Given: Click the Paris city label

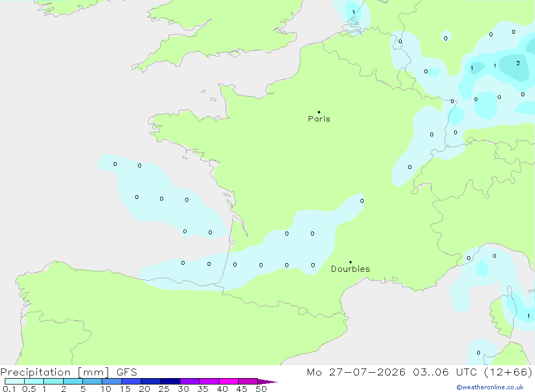Looking at the screenshot, I should point(319,119).
